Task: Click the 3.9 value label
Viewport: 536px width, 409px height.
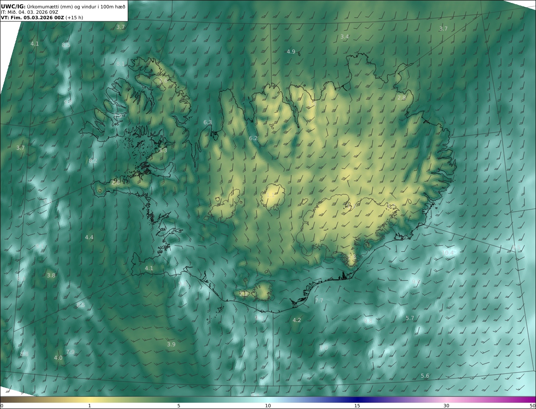Action: click(x=171, y=345)
